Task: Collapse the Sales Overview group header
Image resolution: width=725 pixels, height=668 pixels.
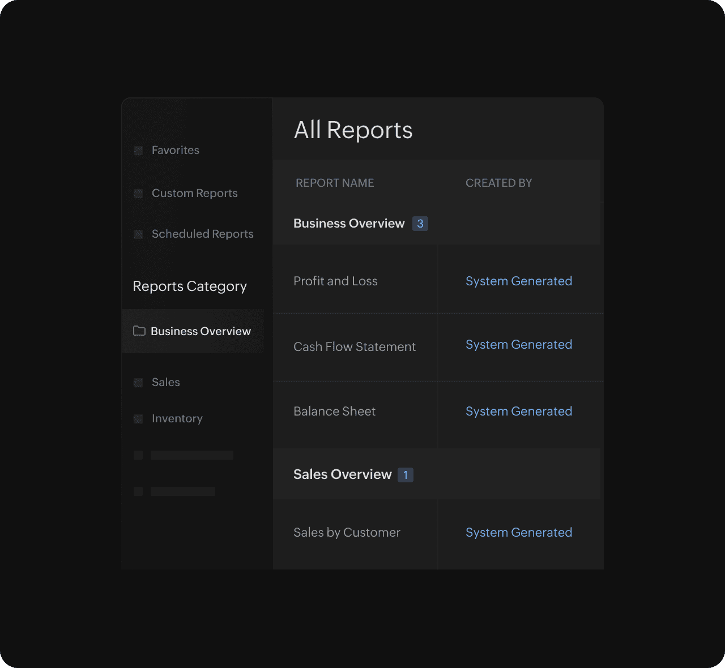Action: click(342, 474)
